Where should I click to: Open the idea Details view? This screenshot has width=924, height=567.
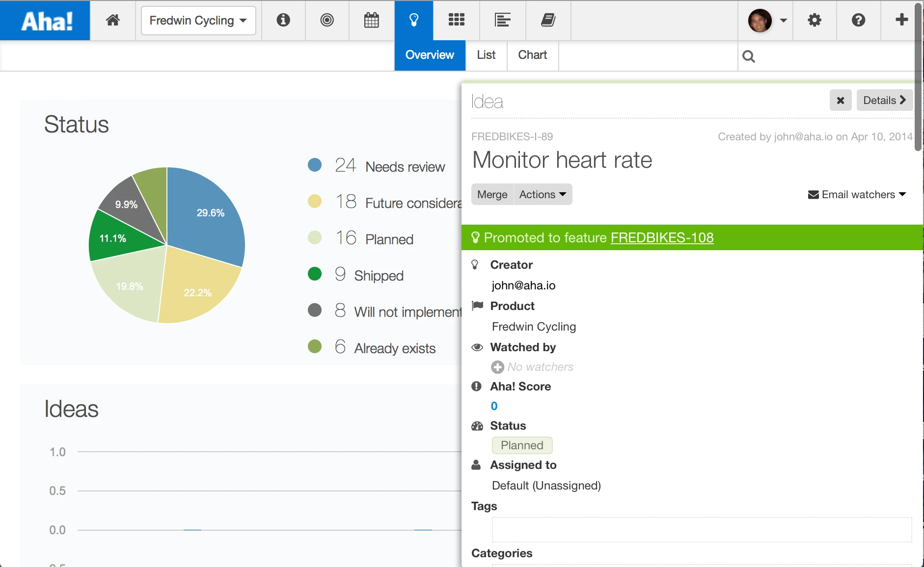point(885,100)
